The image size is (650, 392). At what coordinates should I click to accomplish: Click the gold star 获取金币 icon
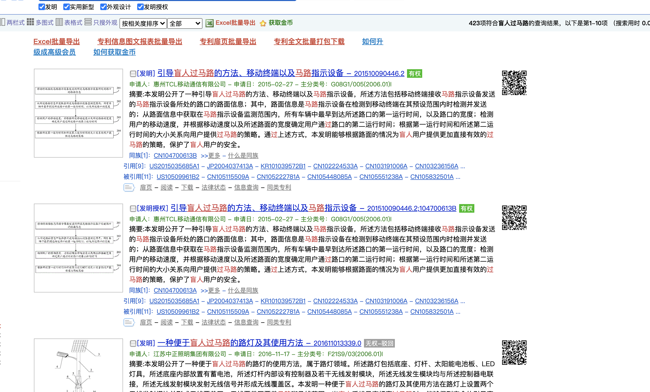point(263,23)
